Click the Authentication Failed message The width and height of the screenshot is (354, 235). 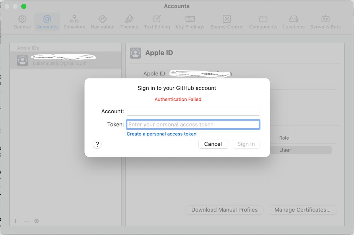coord(178,99)
